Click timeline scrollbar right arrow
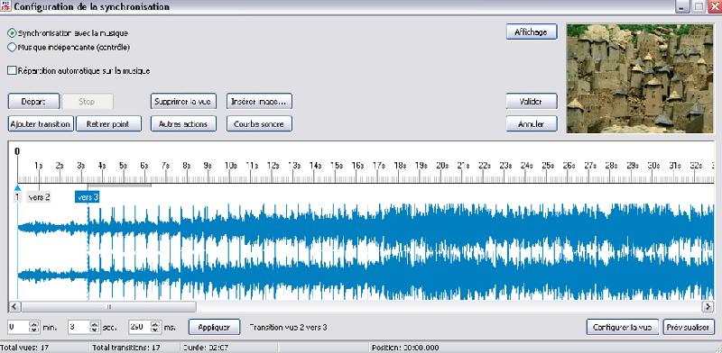Screen dimensions: 722x353 click(708, 306)
